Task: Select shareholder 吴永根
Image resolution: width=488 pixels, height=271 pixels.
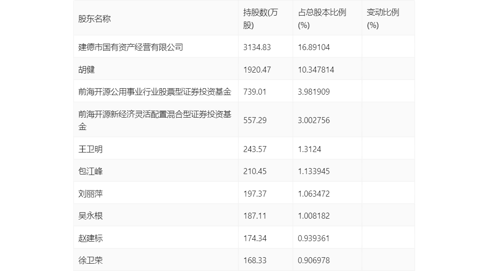Action: tap(91, 216)
